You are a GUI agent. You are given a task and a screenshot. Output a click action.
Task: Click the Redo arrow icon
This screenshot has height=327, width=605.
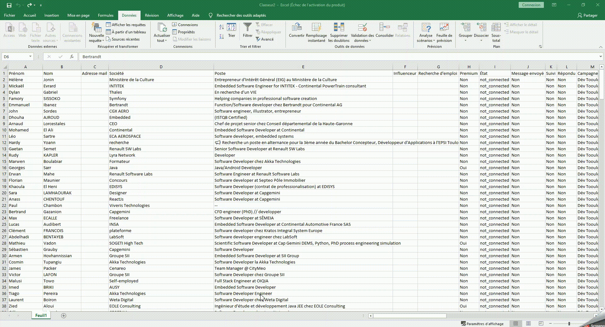point(29,5)
